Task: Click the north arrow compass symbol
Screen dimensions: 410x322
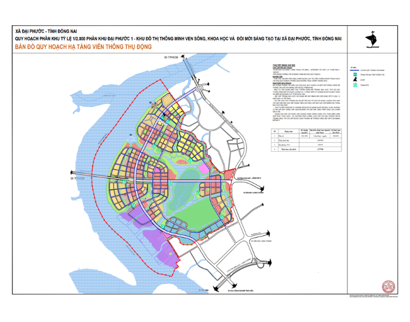Action: click(372, 39)
